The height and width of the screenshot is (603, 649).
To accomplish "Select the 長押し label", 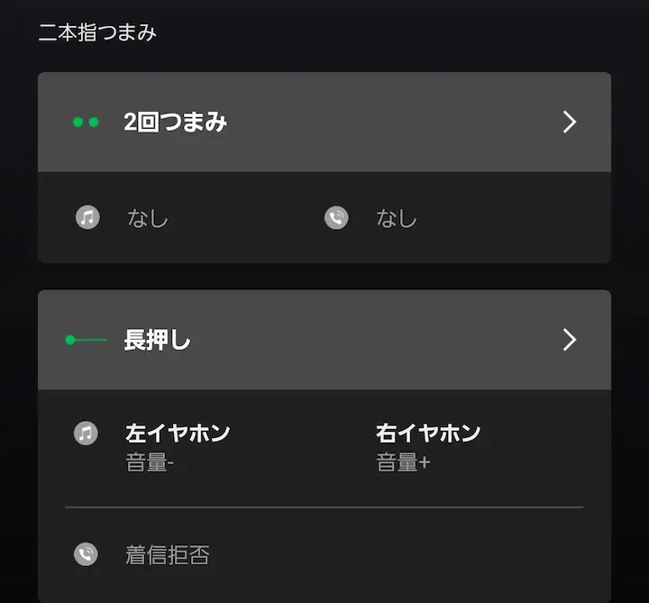I will point(157,340).
